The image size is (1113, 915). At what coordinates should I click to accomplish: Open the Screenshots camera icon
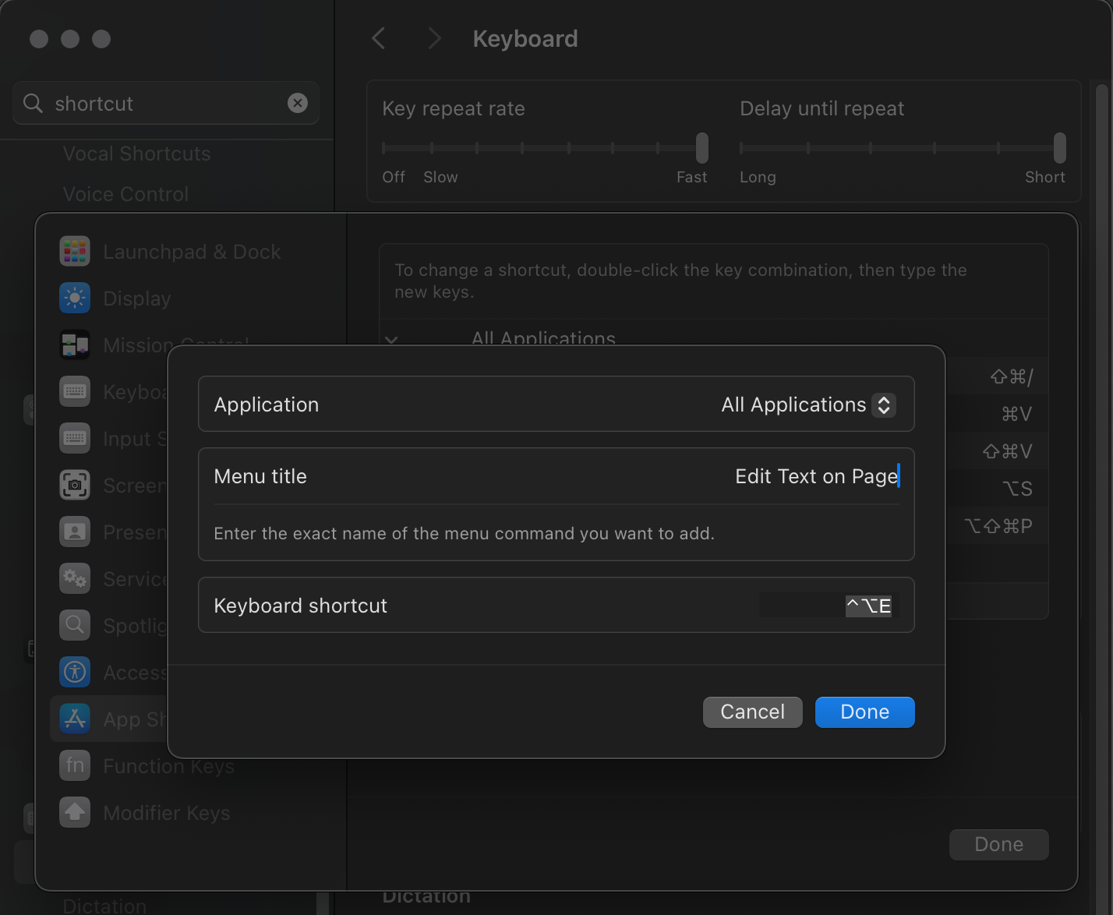point(75,486)
